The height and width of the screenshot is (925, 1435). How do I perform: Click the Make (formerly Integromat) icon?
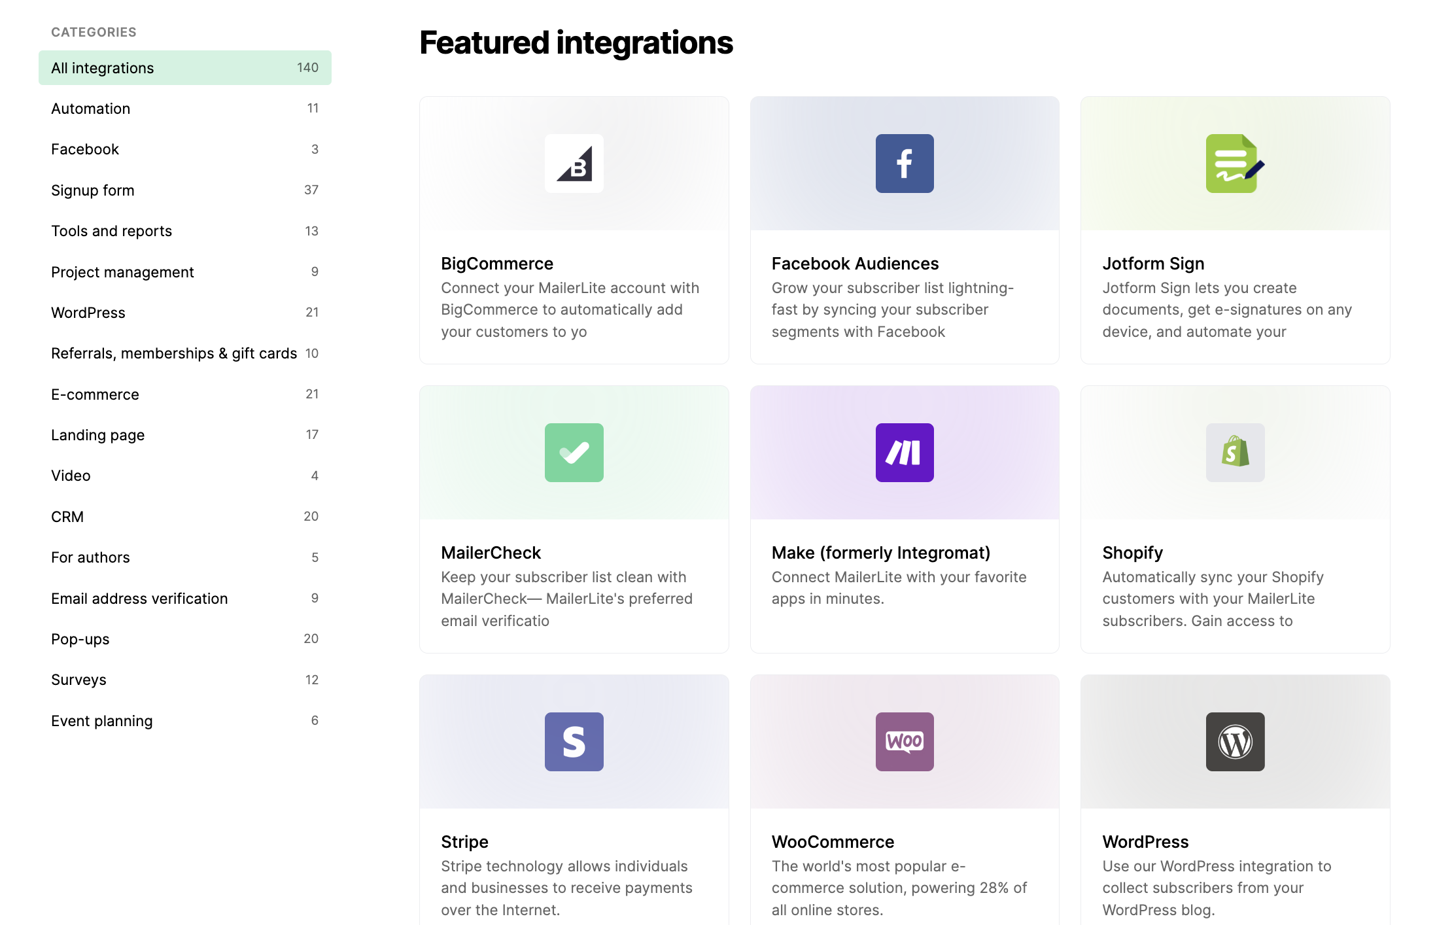905,452
